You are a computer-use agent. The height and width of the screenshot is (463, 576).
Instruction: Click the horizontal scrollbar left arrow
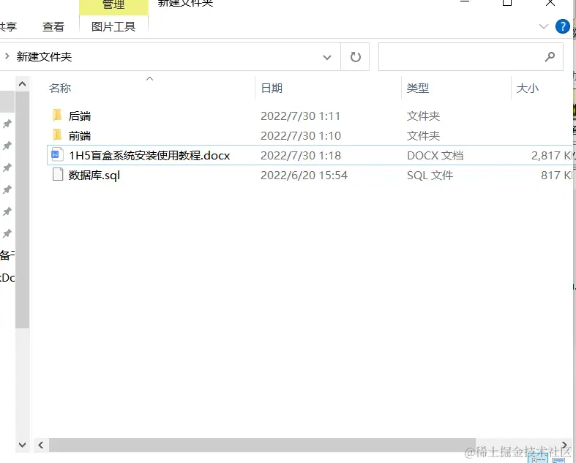coord(41,445)
